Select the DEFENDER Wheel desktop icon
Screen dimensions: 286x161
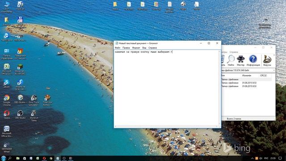click(x=7, y=147)
